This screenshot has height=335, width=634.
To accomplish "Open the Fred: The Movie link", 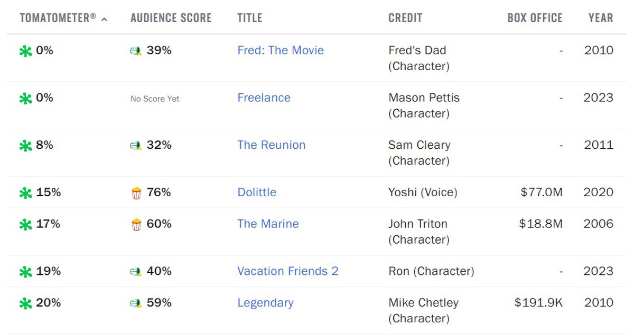I will (281, 51).
